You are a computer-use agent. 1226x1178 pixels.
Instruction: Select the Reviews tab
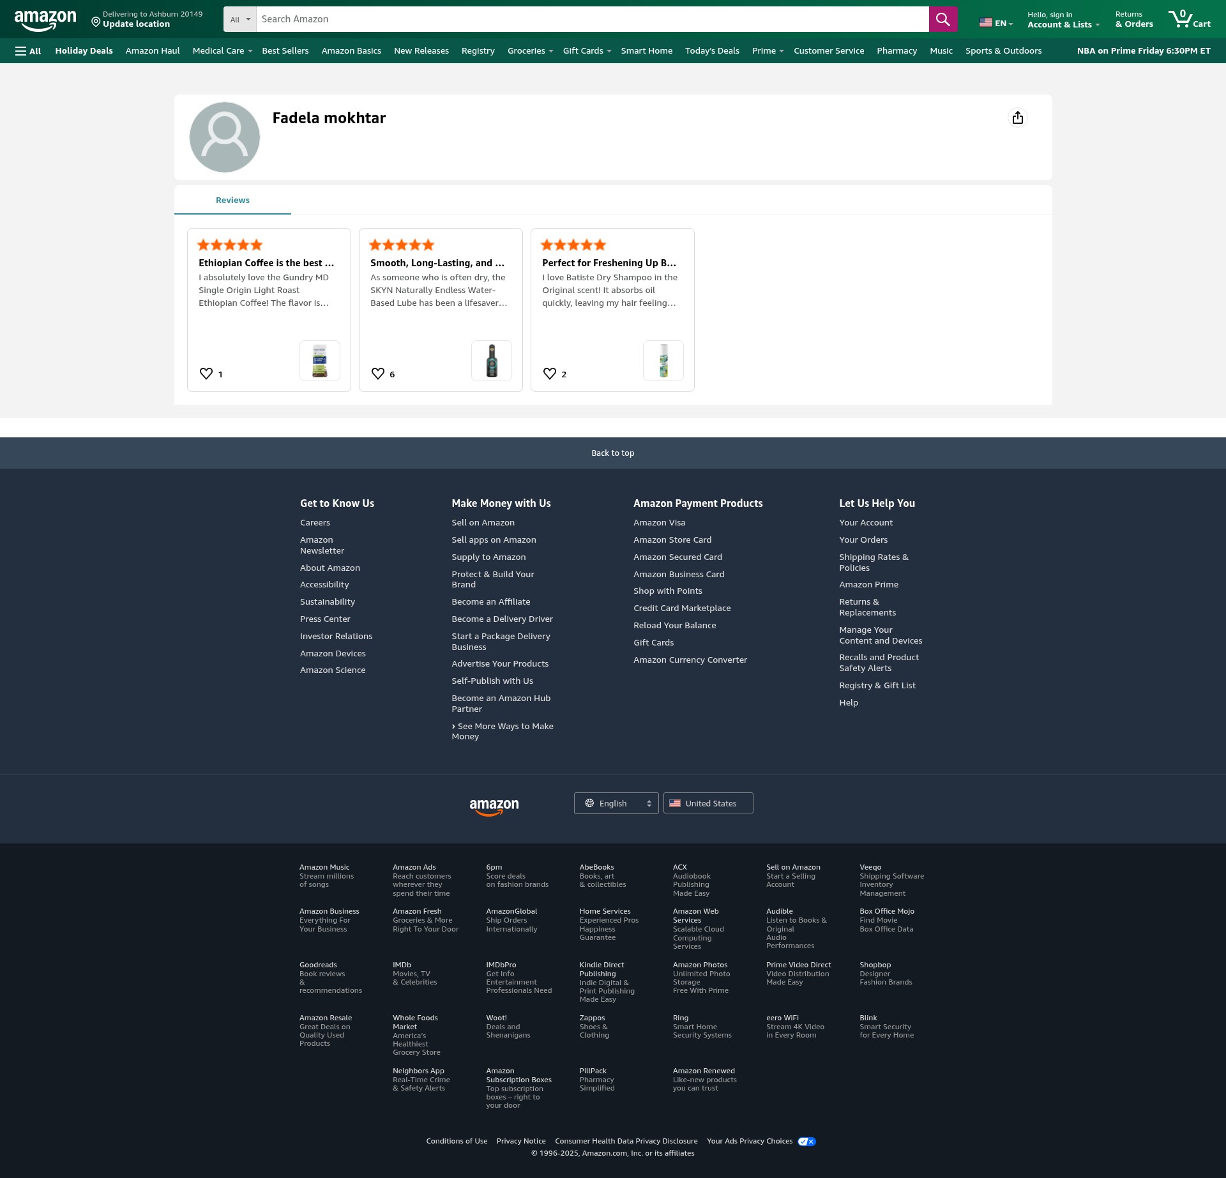pos(232,200)
